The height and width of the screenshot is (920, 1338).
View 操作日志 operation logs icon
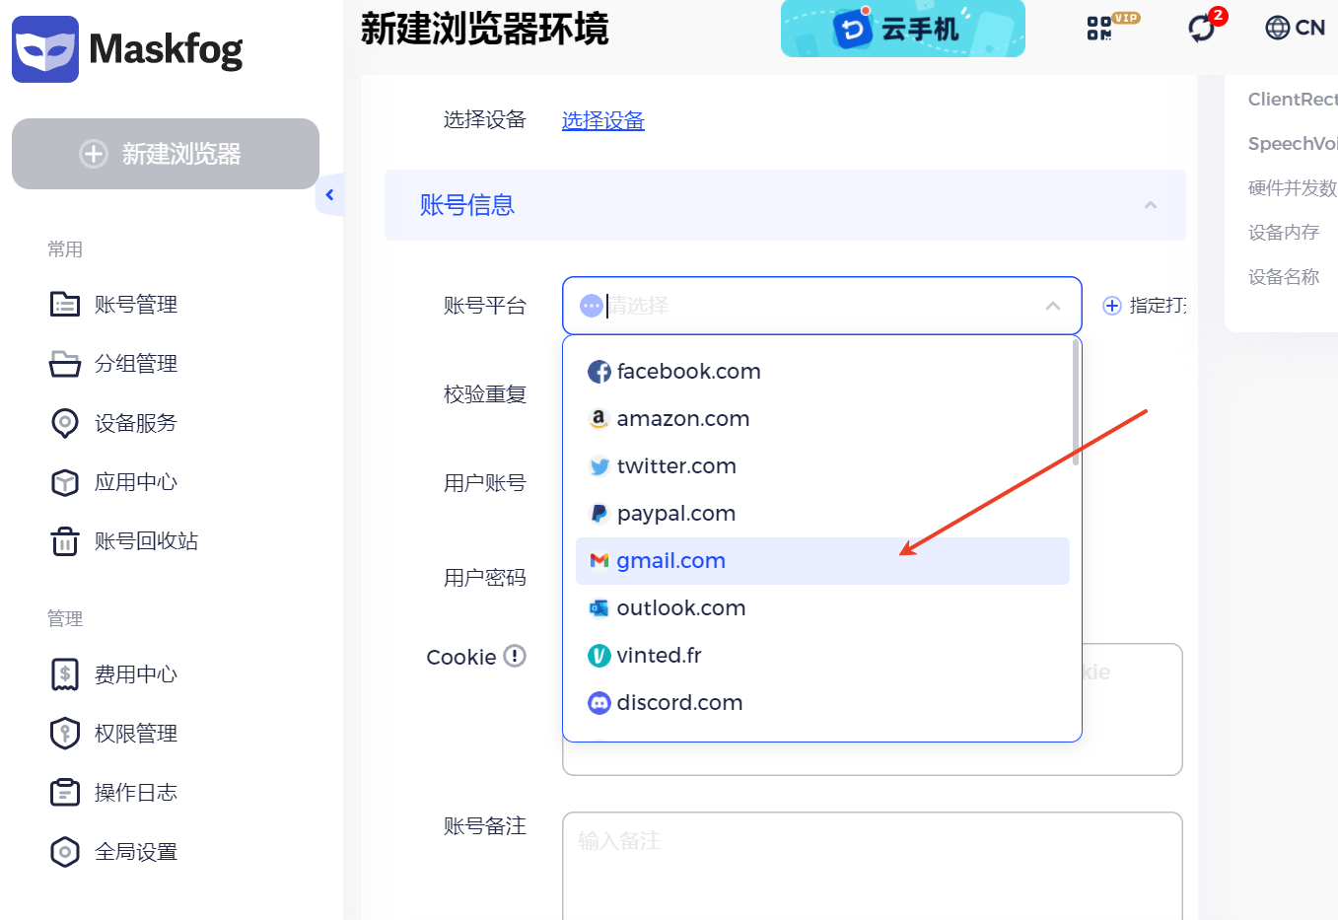coord(64,792)
